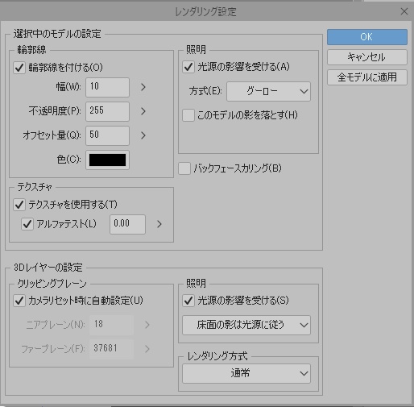This screenshot has width=414, height=407.
Task: Click the 幅(W) input field
Action: (107, 87)
